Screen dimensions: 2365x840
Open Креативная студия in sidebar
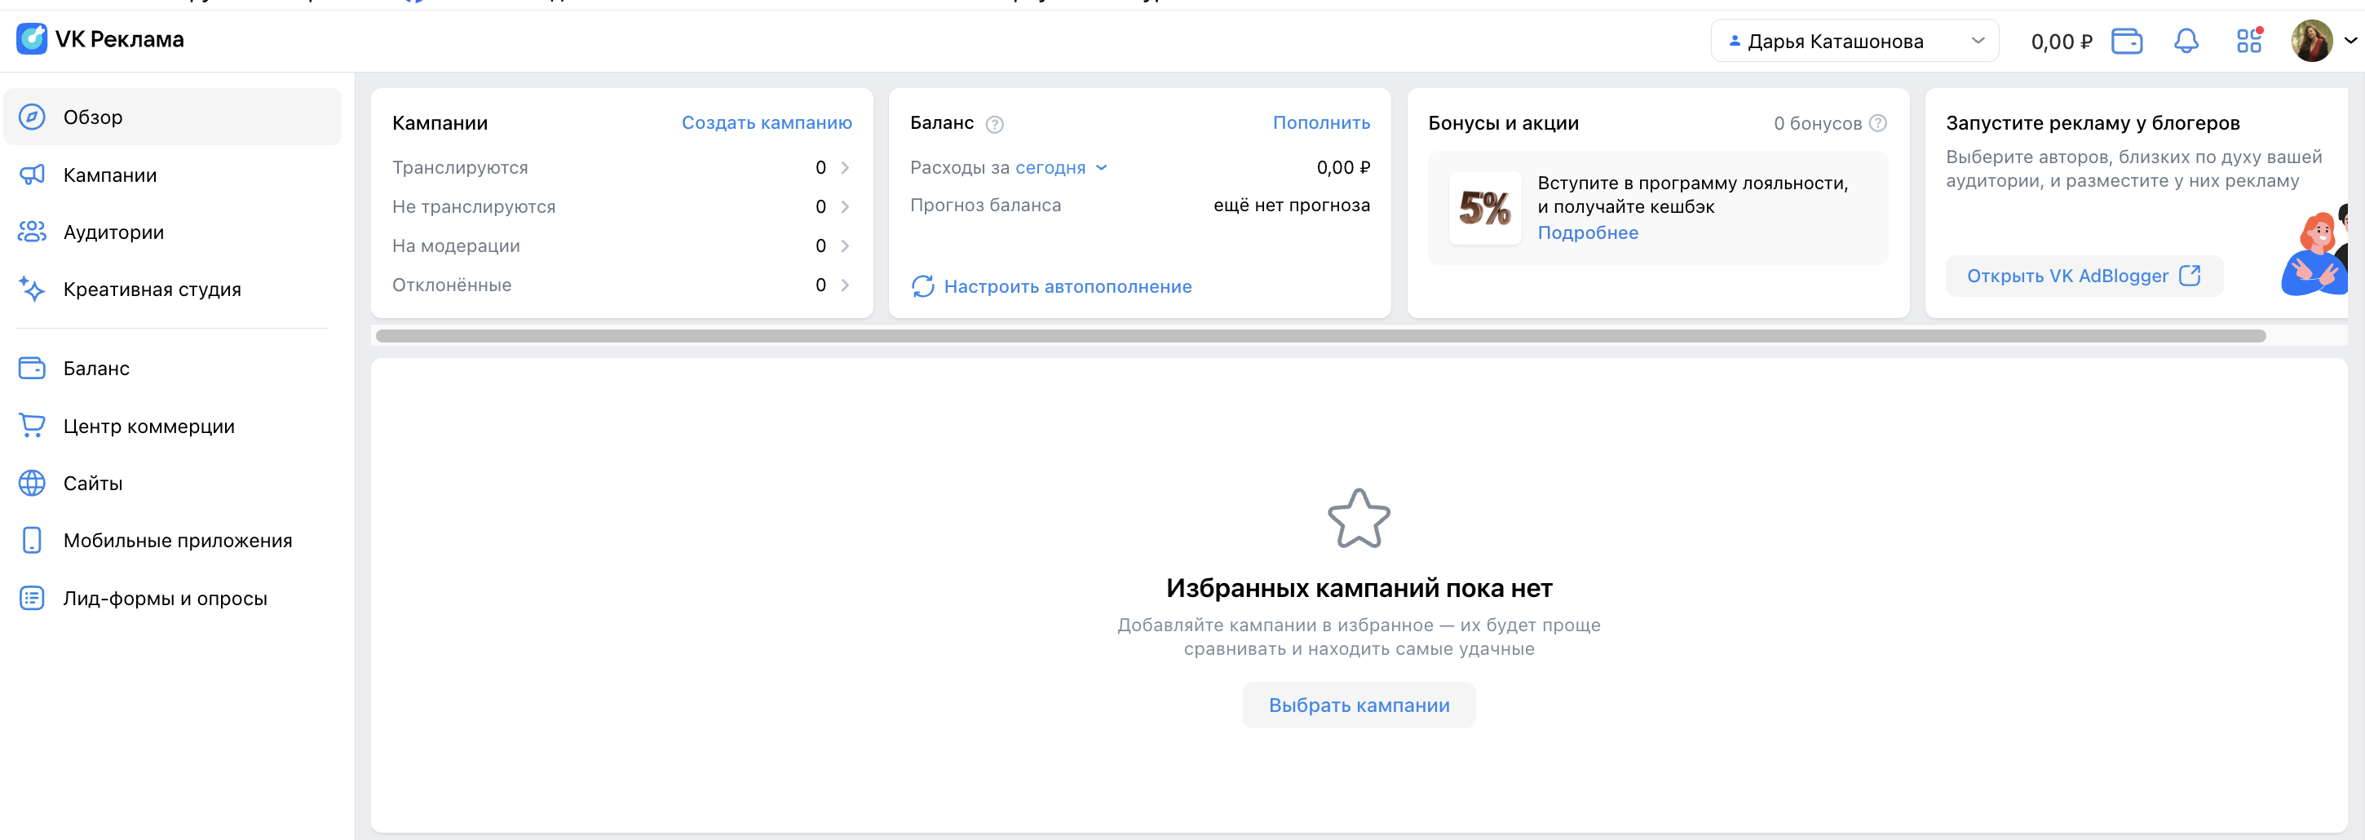pos(173,290)
